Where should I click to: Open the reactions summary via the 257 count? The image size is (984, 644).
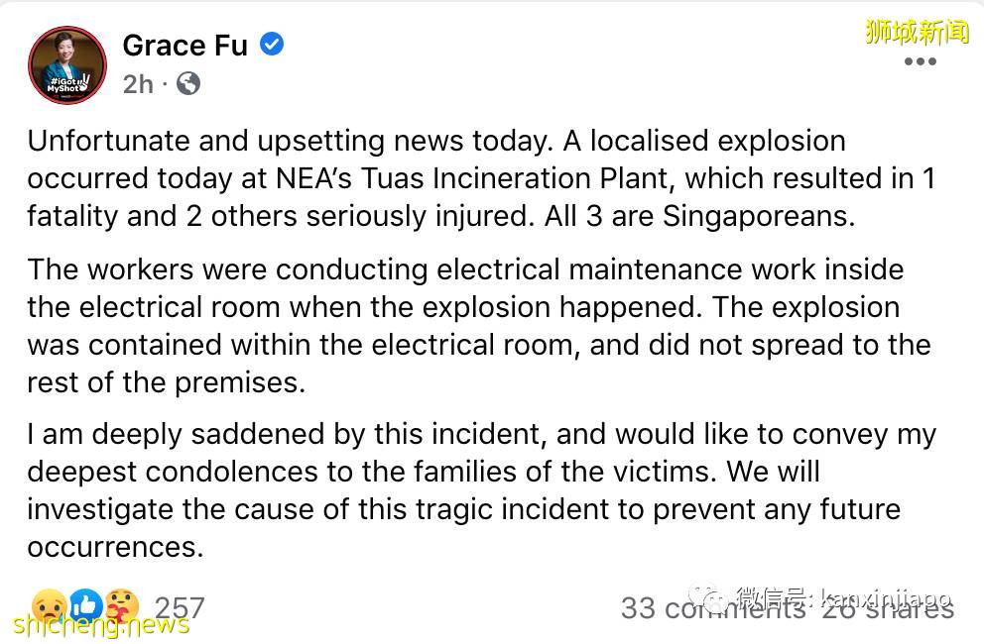[x=179, y=607]
